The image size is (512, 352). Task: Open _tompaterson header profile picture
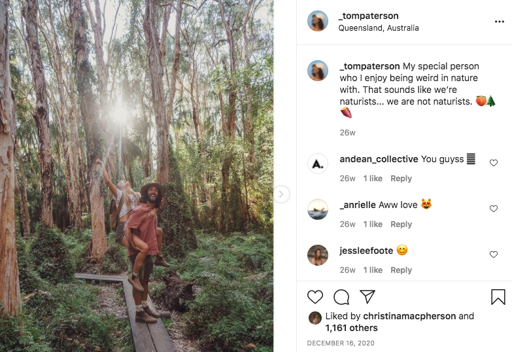[318, 22]
